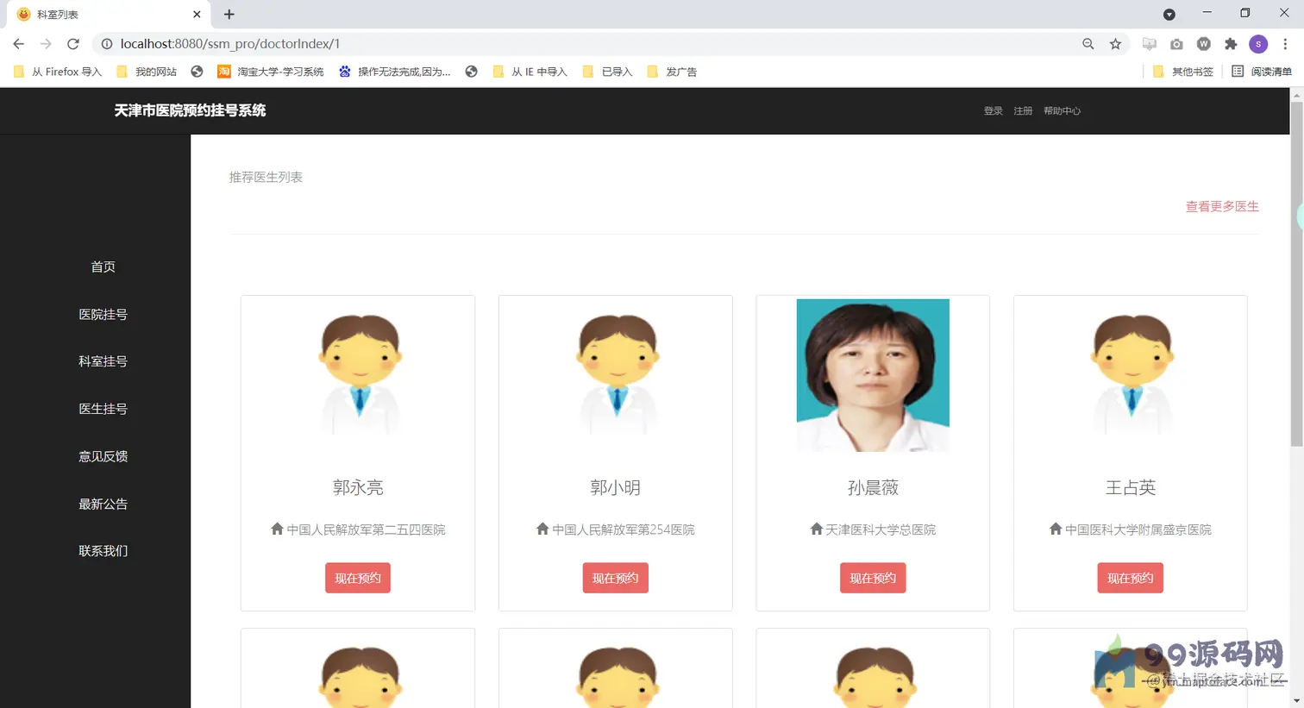Click the 推荐医生列表 heading
Screen dimensions: 1304x708
(x=266, y=177)
